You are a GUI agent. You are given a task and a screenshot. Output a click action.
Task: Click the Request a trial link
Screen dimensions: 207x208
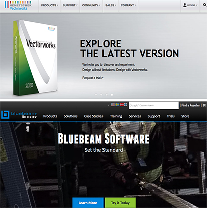pyautogui.click(x=93, y=78)
